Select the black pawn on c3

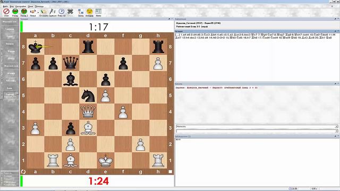(71, 128)
